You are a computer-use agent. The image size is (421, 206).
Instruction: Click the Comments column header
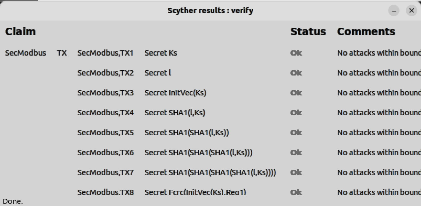(366, 32)
